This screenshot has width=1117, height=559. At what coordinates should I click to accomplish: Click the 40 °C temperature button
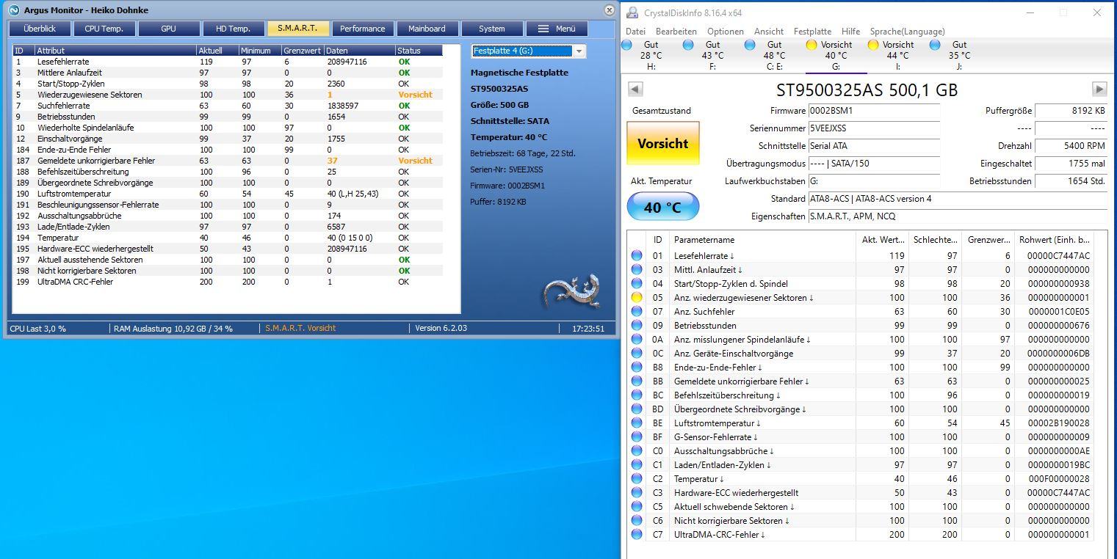tap(663, 207)
